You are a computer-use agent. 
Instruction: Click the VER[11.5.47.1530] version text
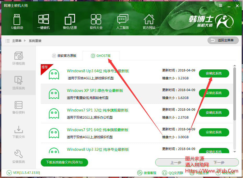coord(26,173)
